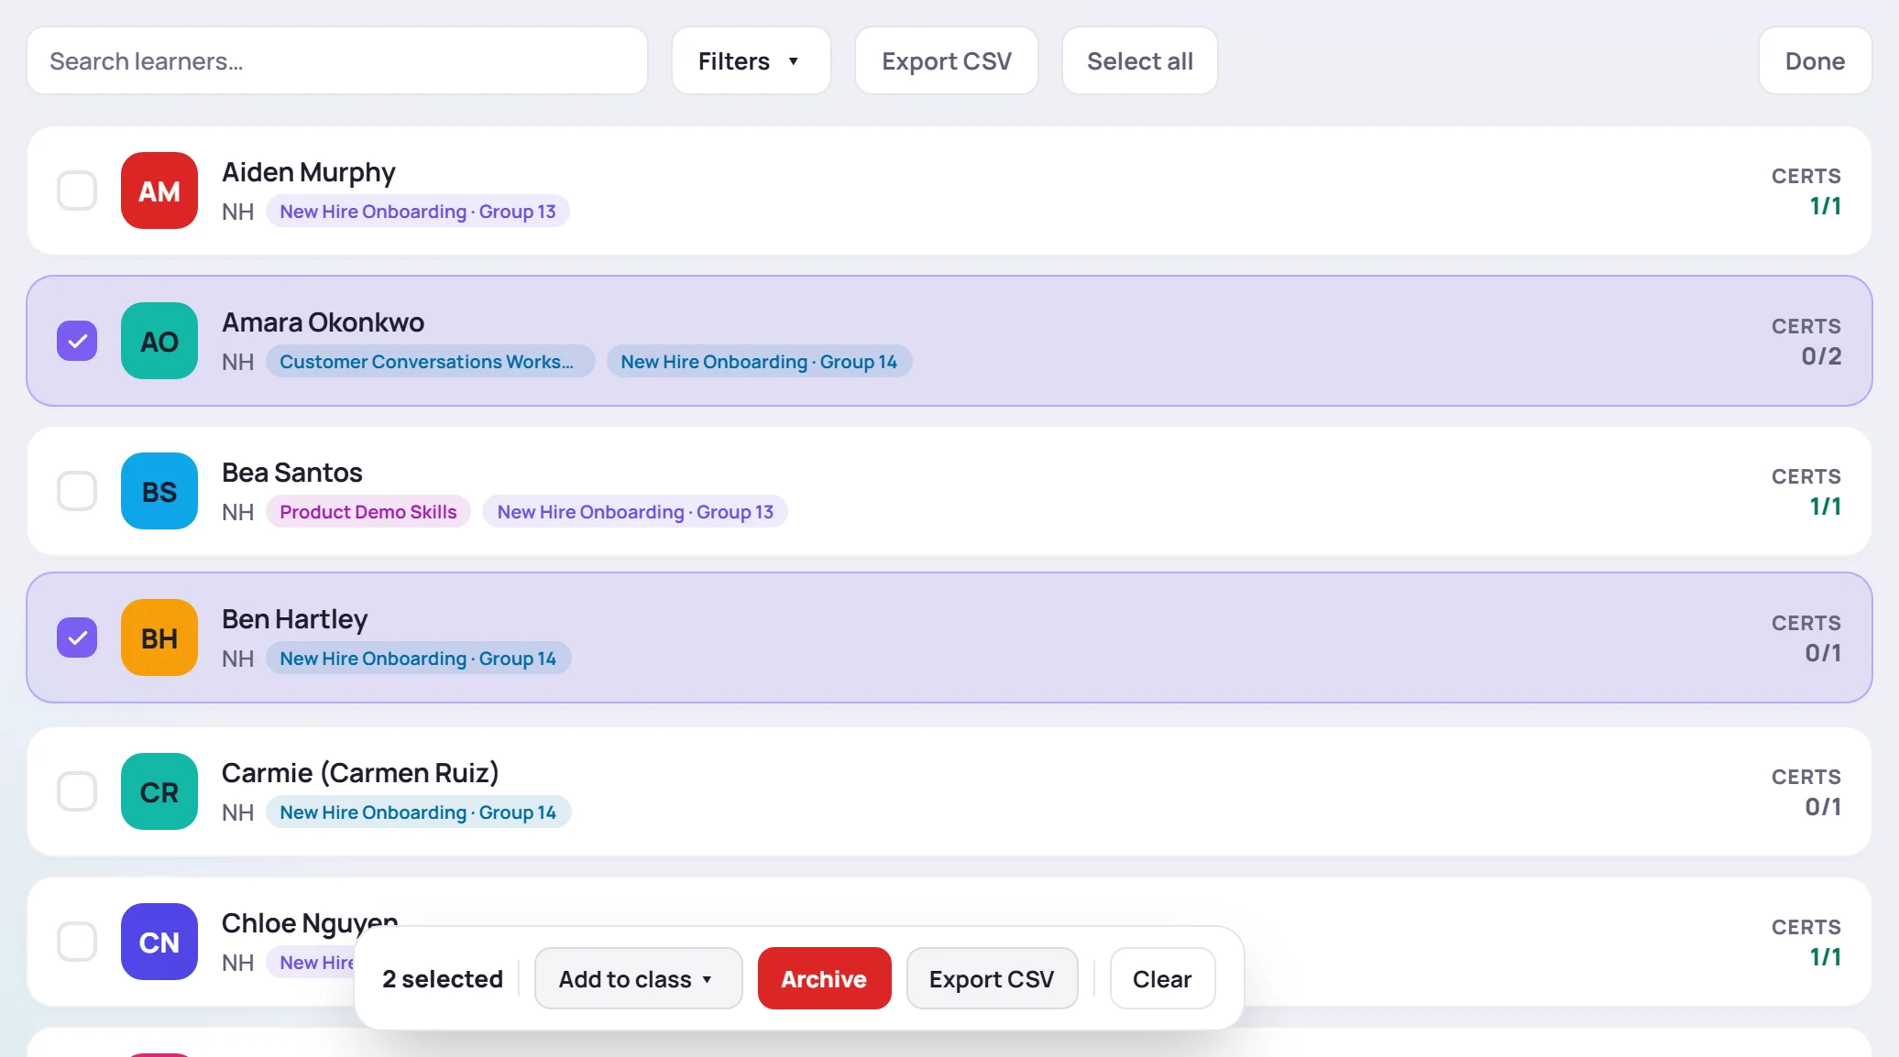This screenshot has height=1057, width=1899.
Task: Archive the selected learners
Action: coord(824,978)
